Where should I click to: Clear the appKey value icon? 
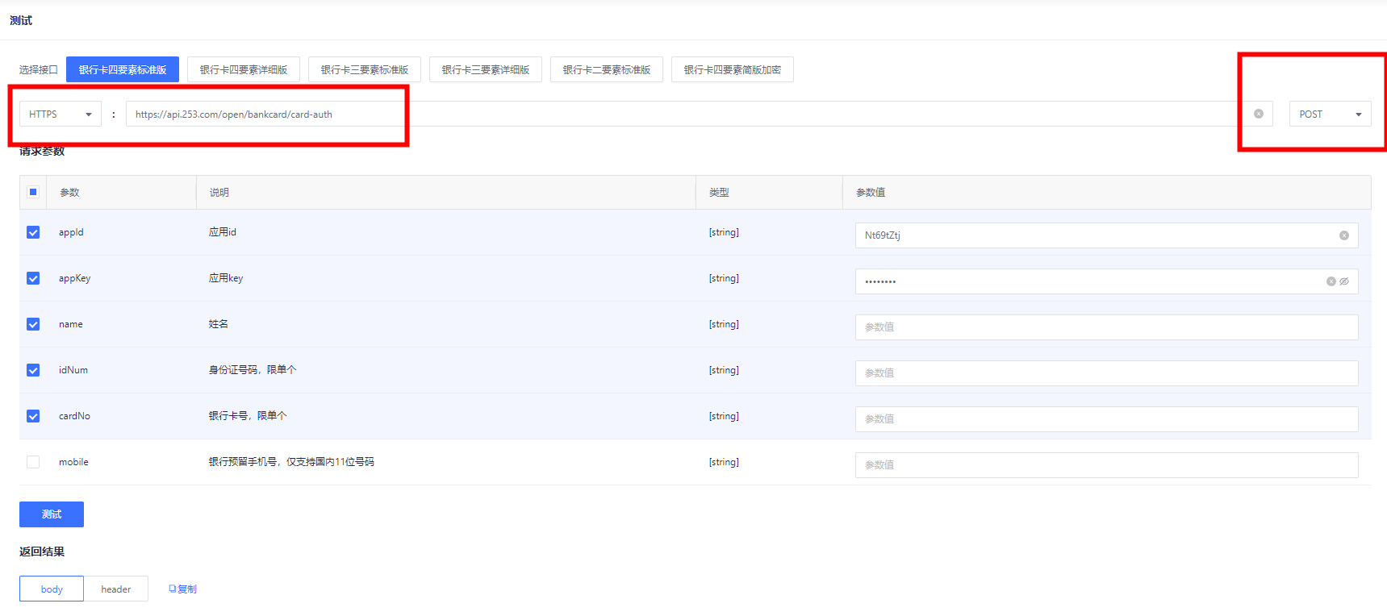1331,281
